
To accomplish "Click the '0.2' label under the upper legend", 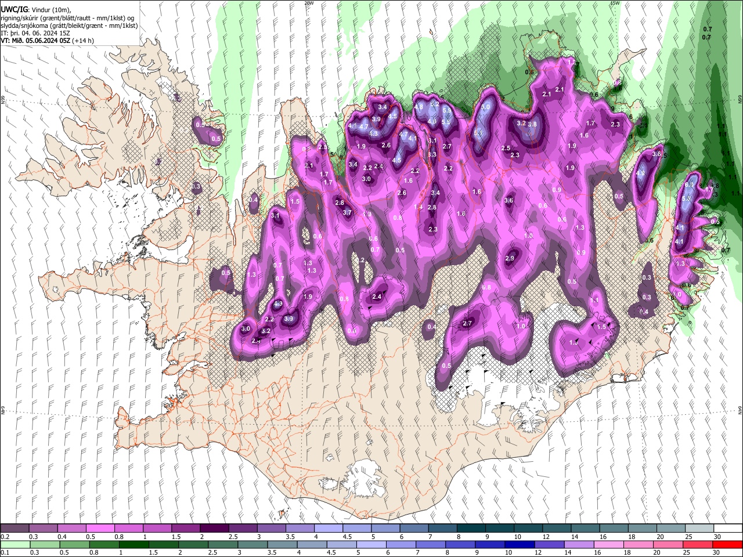I will (x=5, y=537).
